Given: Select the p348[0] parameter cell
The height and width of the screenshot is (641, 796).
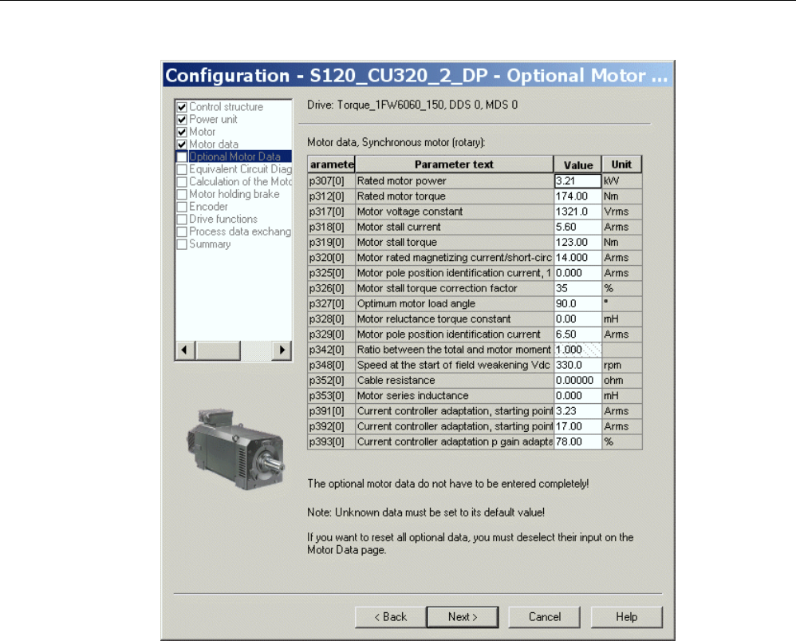Looking at the screenshot, I should (331, 365).
